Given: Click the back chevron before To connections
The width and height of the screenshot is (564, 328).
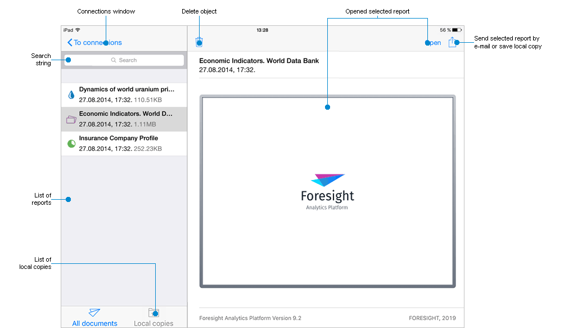Looking at the screenshot, I should point(70,43).
